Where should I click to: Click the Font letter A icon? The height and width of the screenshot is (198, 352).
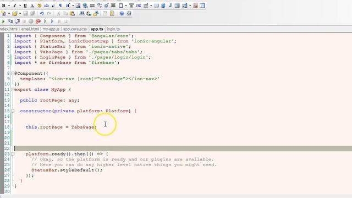click(x=32, y=5)
